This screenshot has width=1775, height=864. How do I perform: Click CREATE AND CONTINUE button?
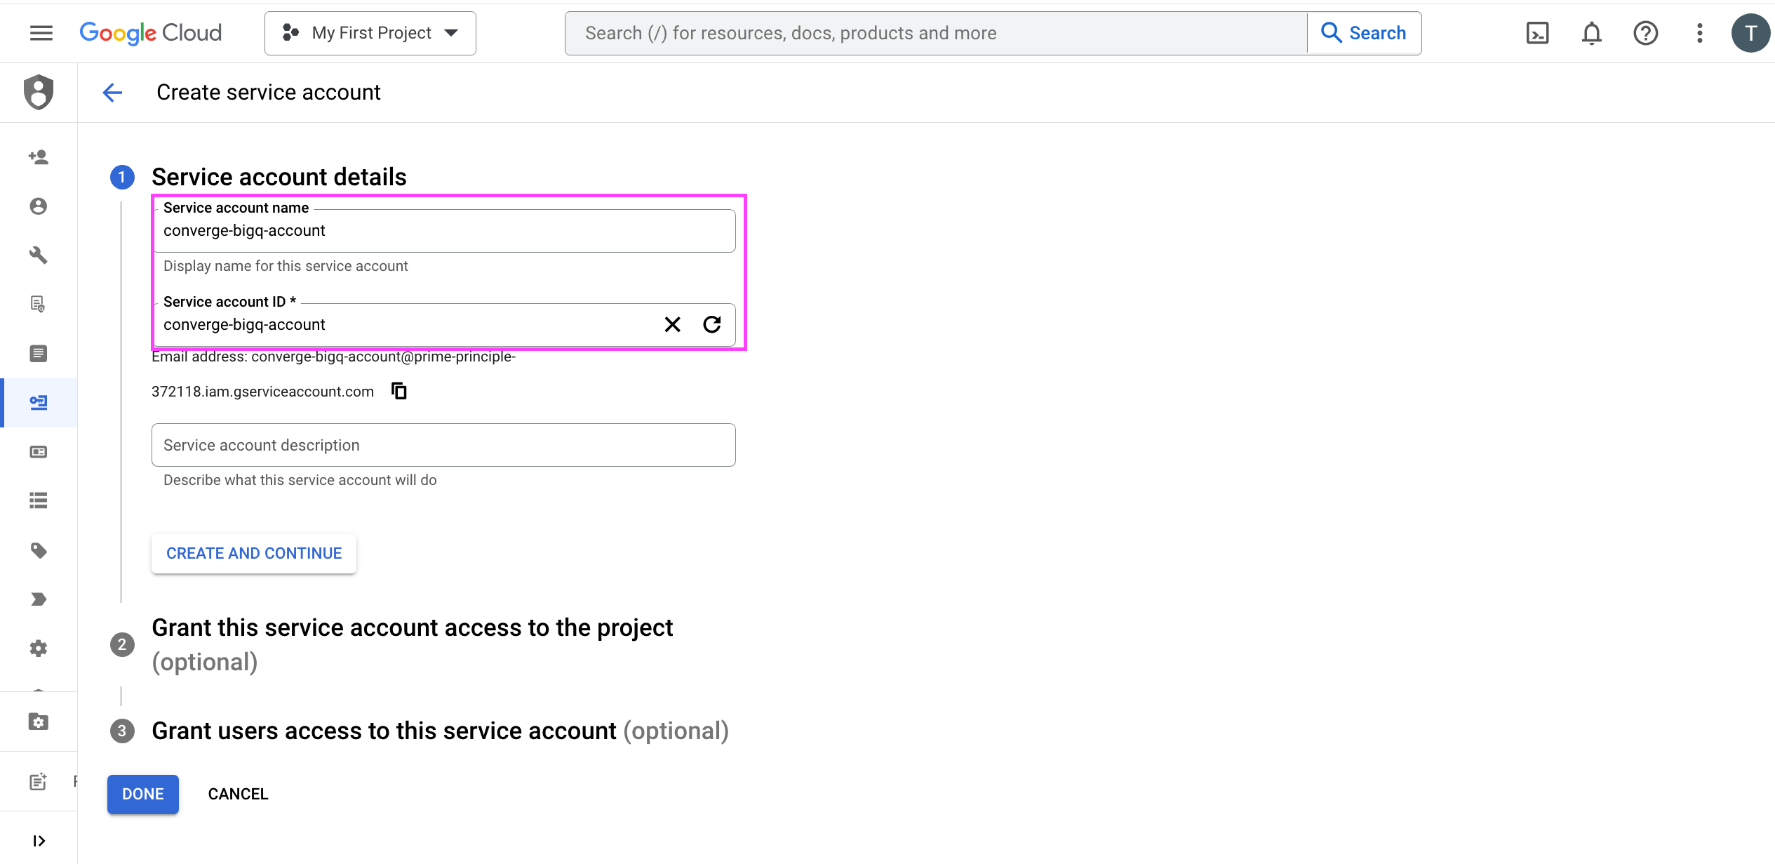(x=254, y=554)
